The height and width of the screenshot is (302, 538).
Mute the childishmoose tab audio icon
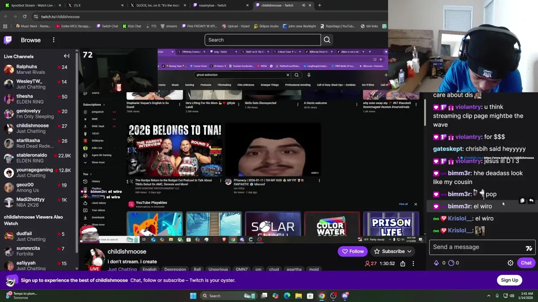coord(303,5)
